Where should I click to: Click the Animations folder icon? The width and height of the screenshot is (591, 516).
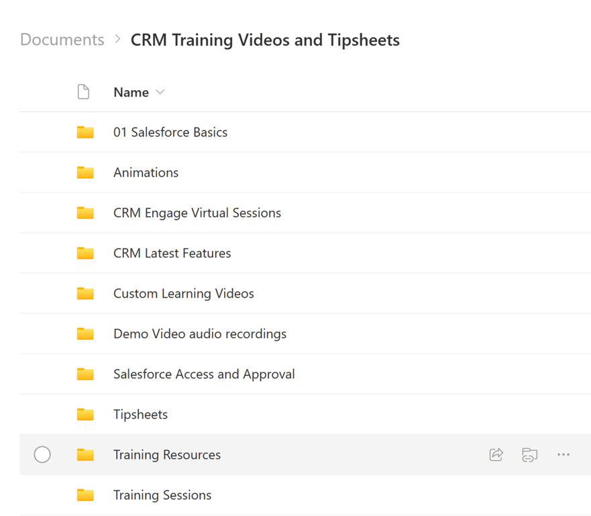[85, 173]
